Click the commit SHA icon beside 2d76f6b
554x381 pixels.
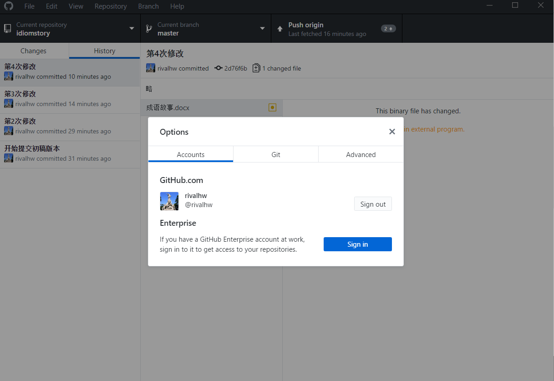(x=218, y=68)
